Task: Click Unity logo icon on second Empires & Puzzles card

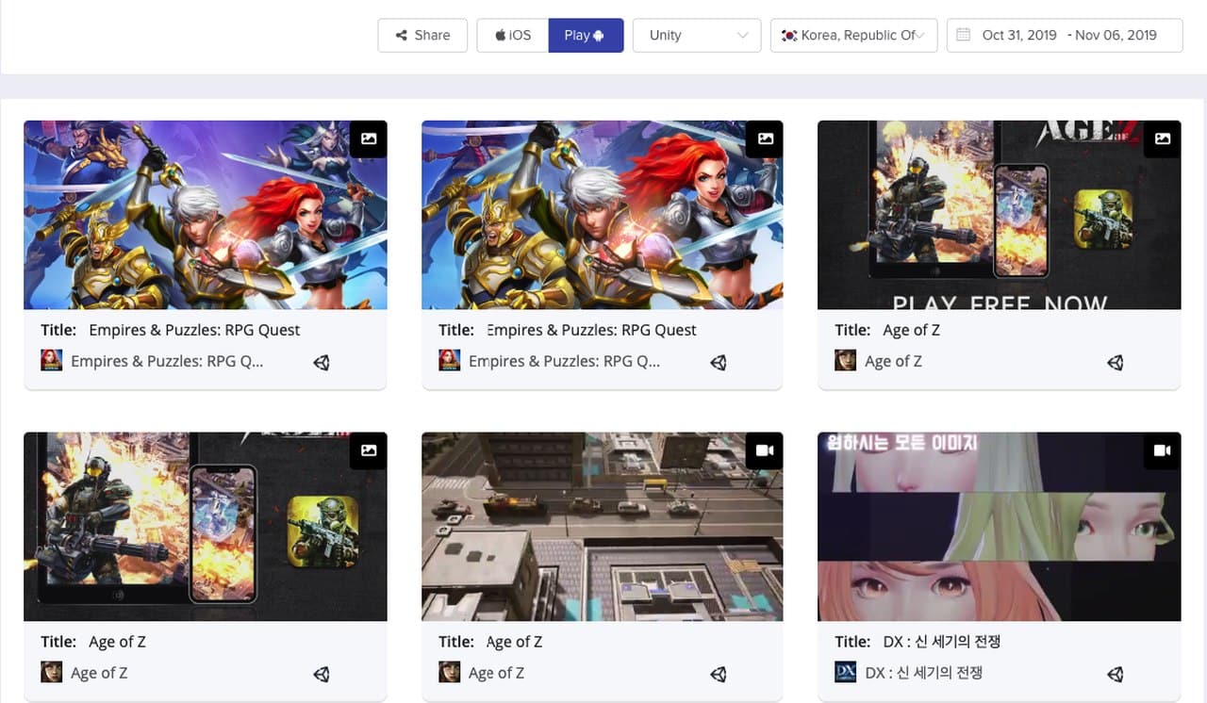Action: 719,362
